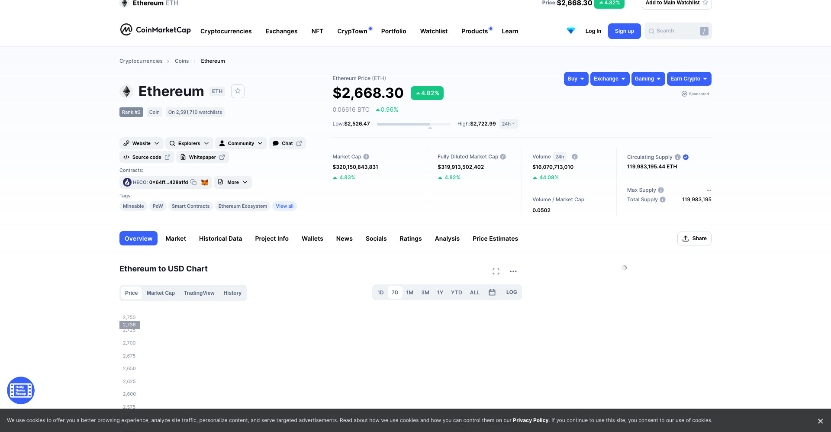
Task: Click the Search input field
Action: pos(678,31)
